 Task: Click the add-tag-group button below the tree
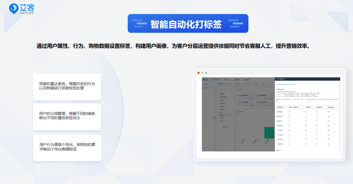pos(225,127)
